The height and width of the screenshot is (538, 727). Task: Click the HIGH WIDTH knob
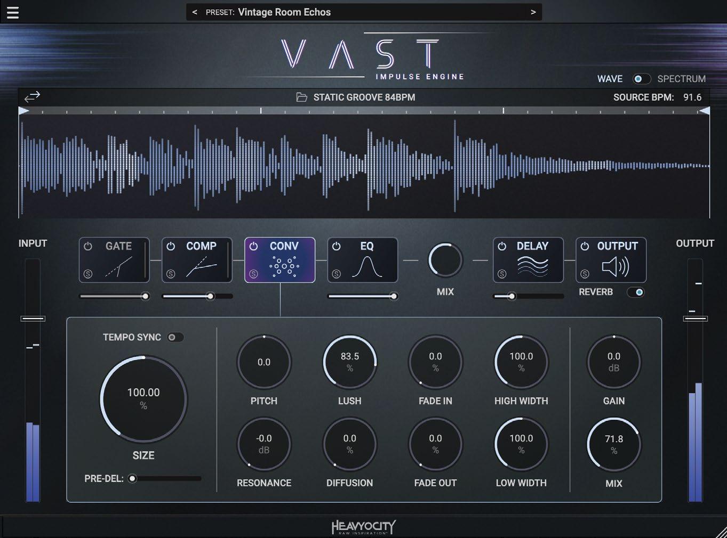click(521, 363)
